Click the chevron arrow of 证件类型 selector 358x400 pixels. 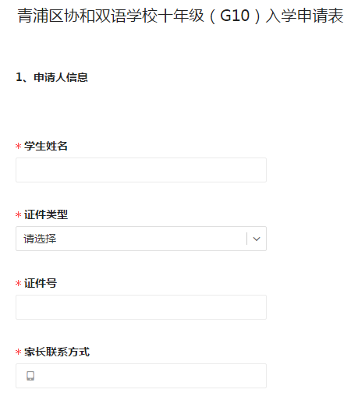tap(257, 239)
